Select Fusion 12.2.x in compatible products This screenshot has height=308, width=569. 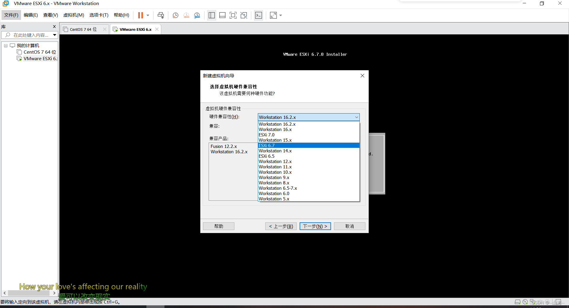tap(224, 146)
